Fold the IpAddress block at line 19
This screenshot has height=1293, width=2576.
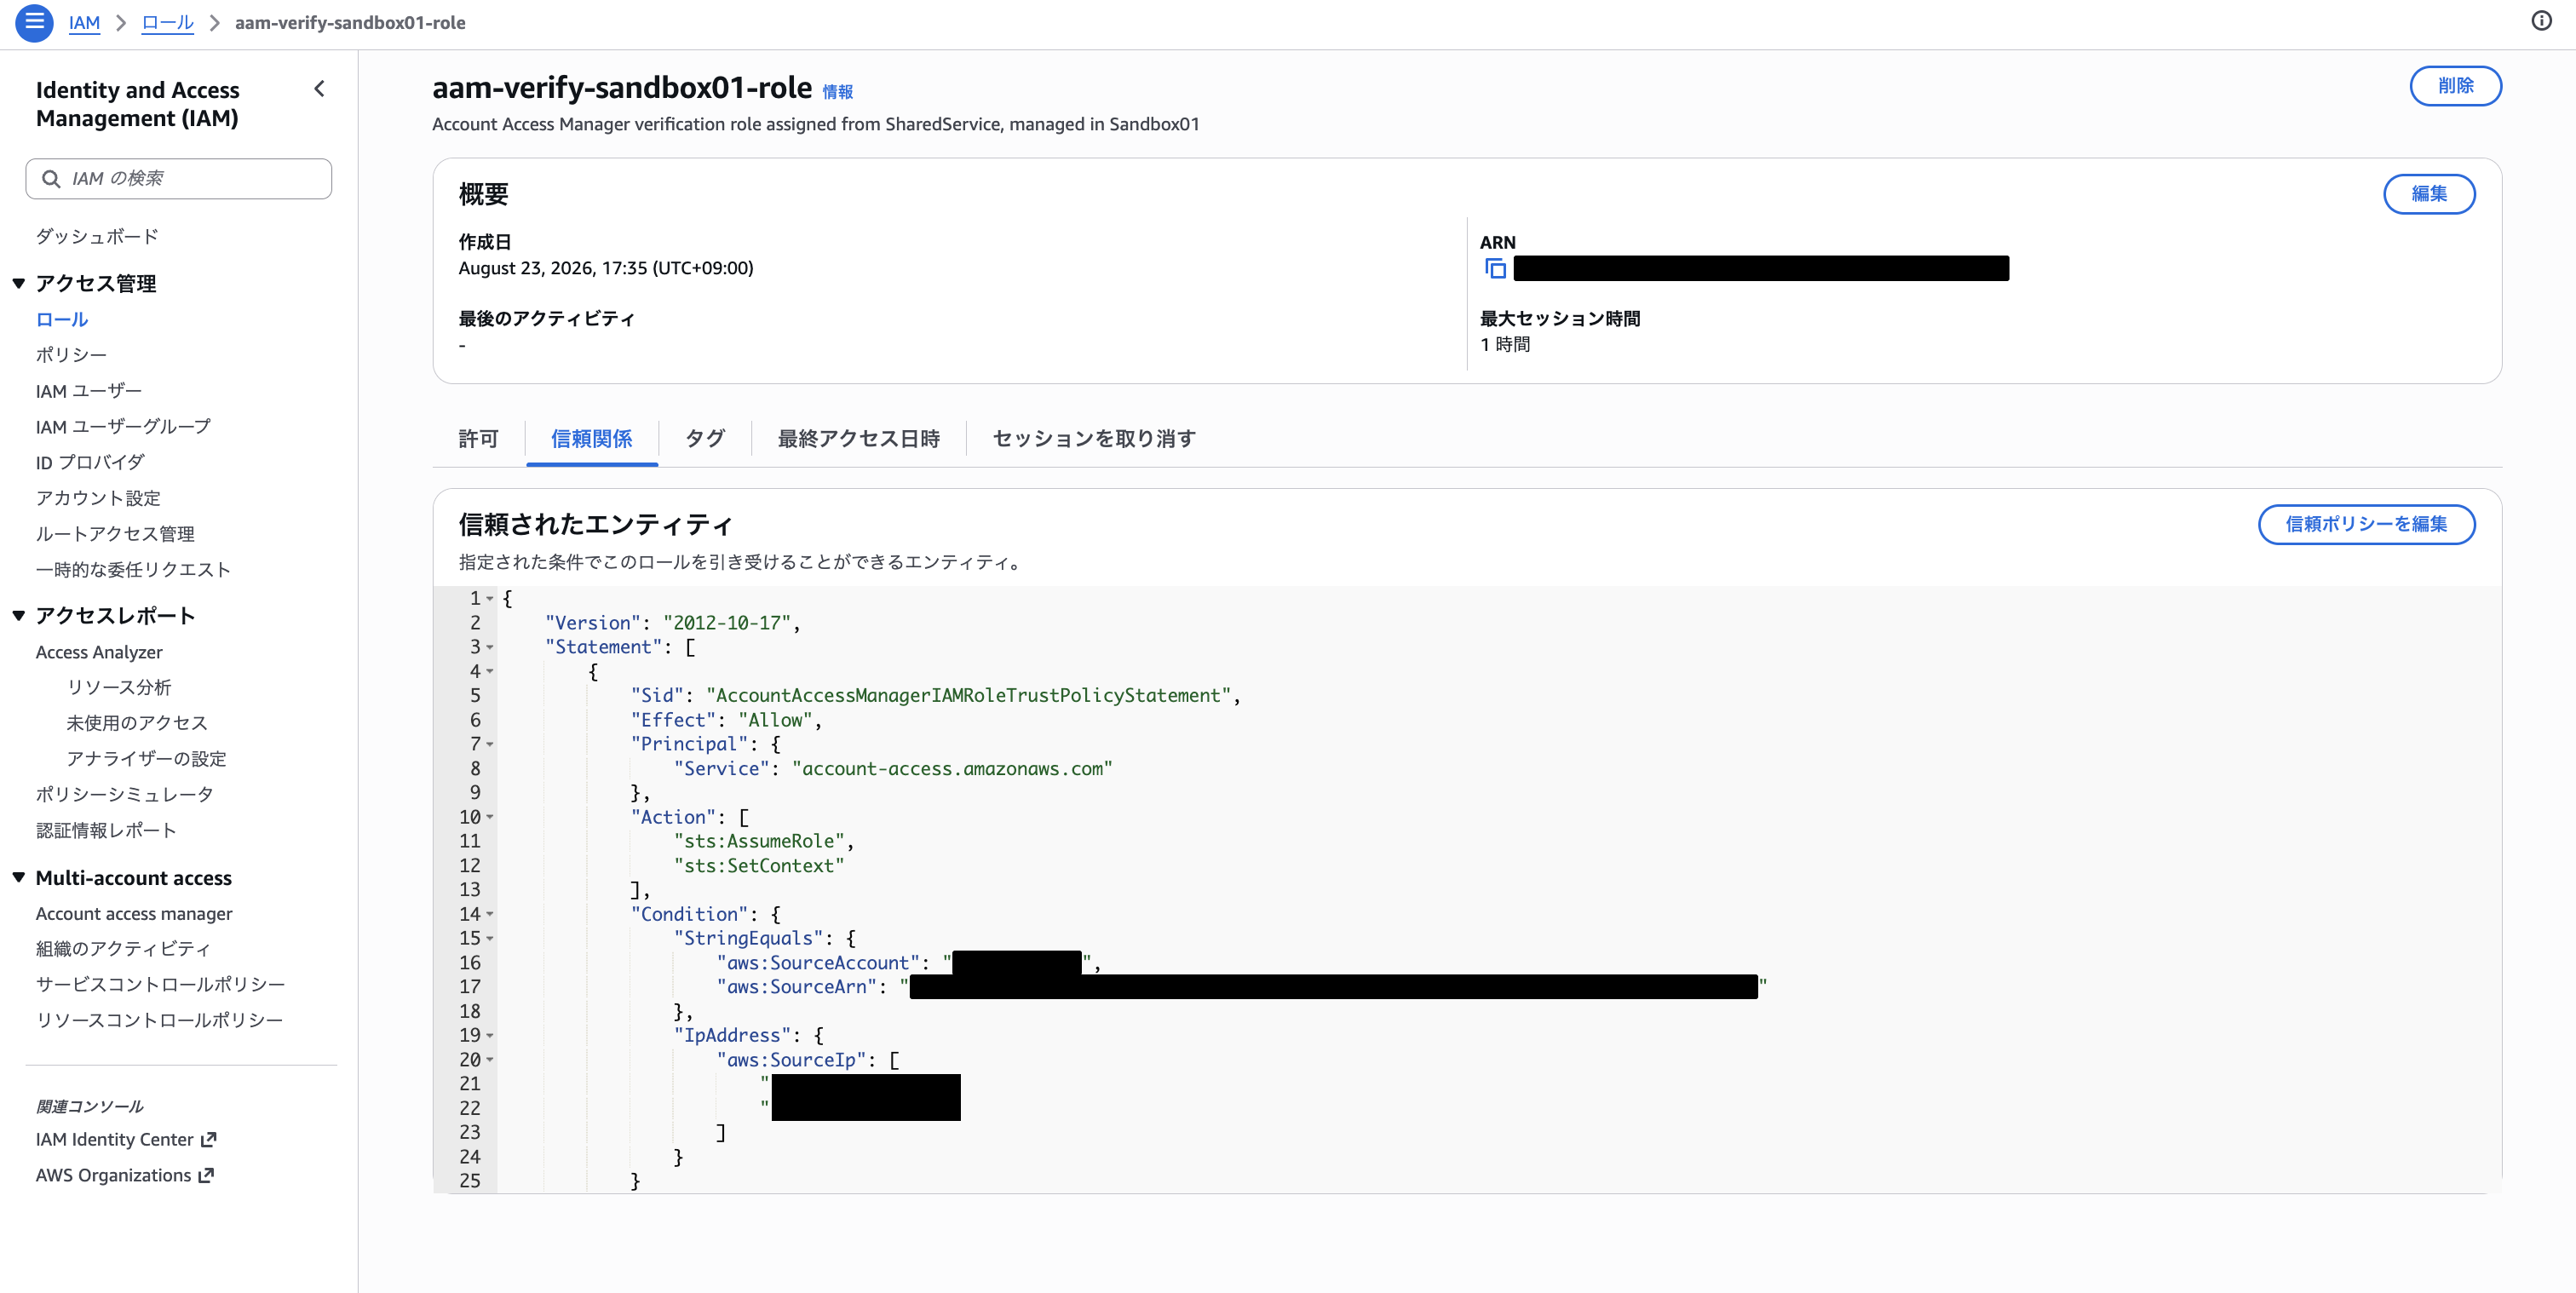point(490,1036)
